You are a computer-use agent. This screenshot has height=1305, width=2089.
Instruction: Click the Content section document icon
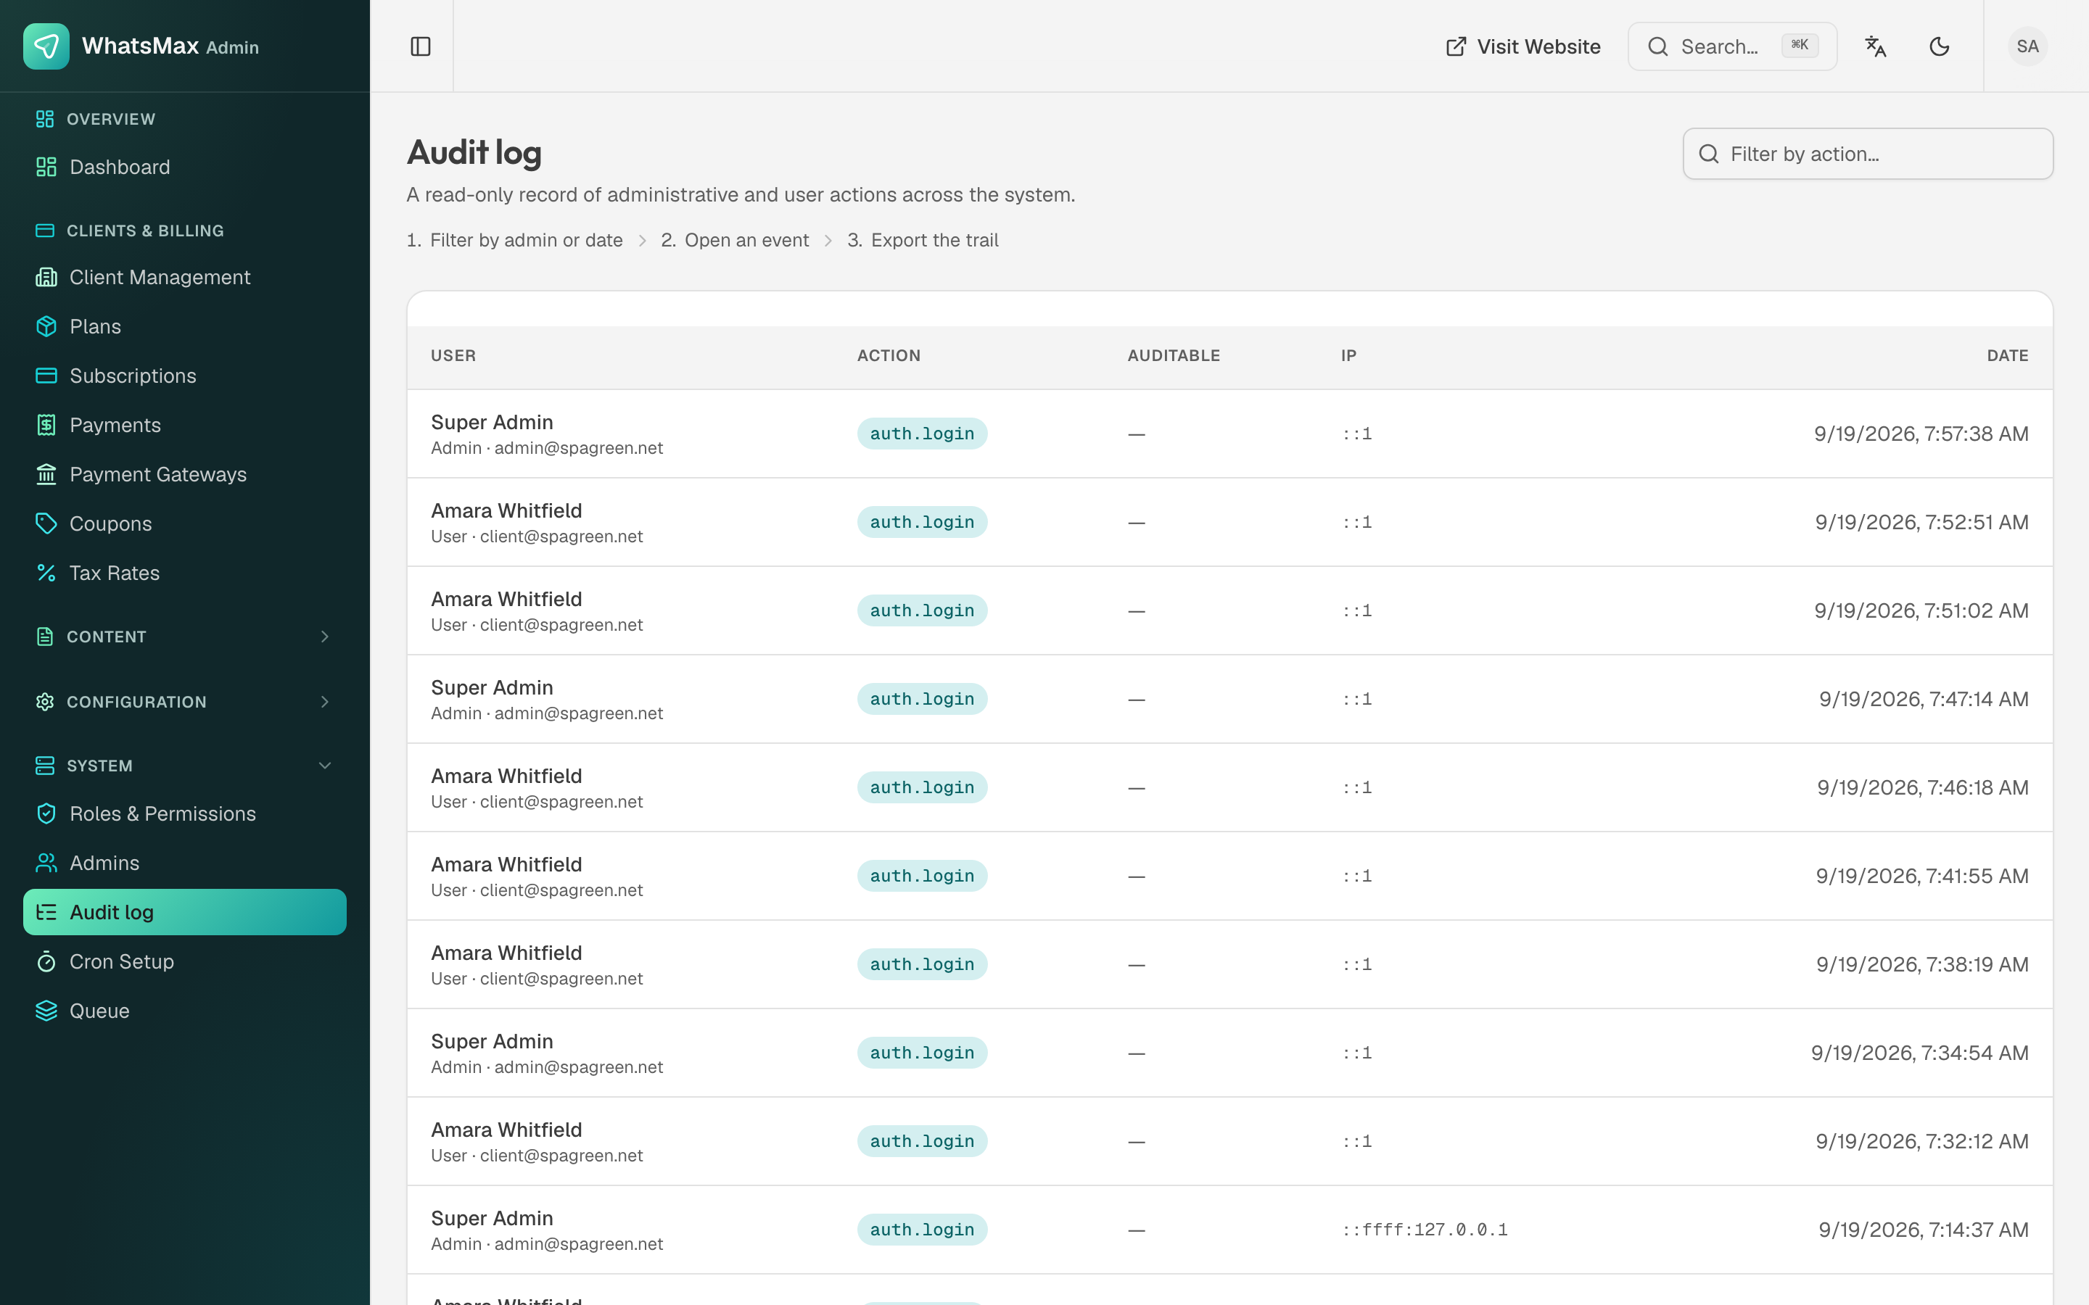pos(45,637)
